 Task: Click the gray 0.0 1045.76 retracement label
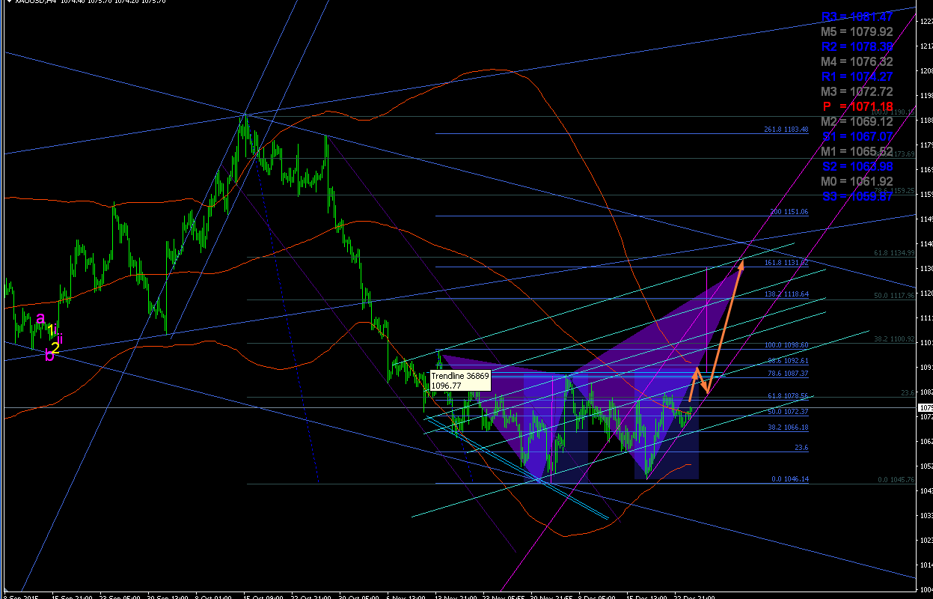point(896,480)
